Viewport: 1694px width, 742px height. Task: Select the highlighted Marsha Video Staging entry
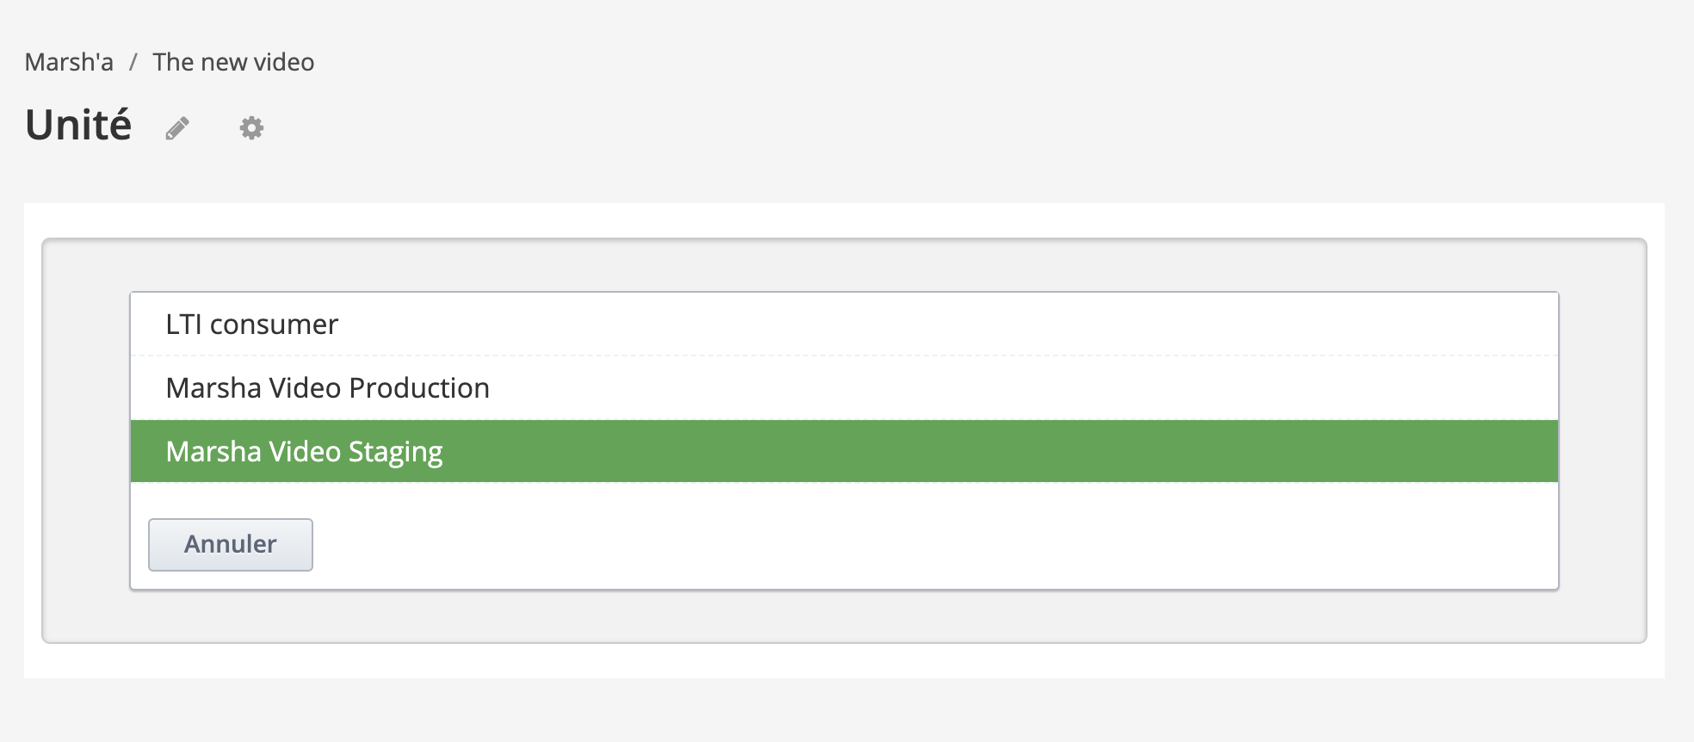point(304,452)
